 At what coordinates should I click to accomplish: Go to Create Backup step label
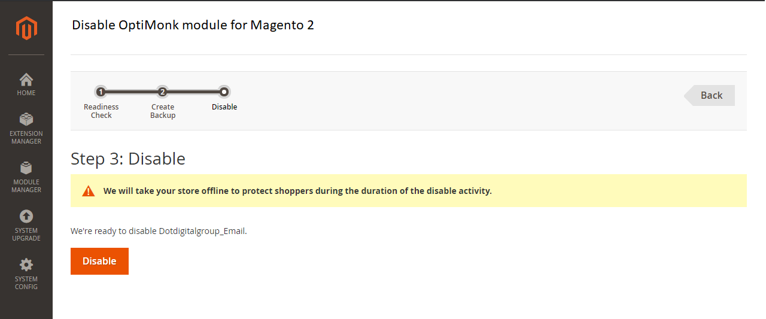click(163, 111)
